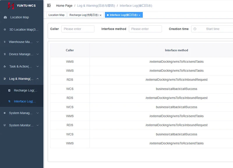Click the sidebar collapse hamburger icon
Image resolution: width=233 pixels, height=168 pixels.
pos(49,6)
